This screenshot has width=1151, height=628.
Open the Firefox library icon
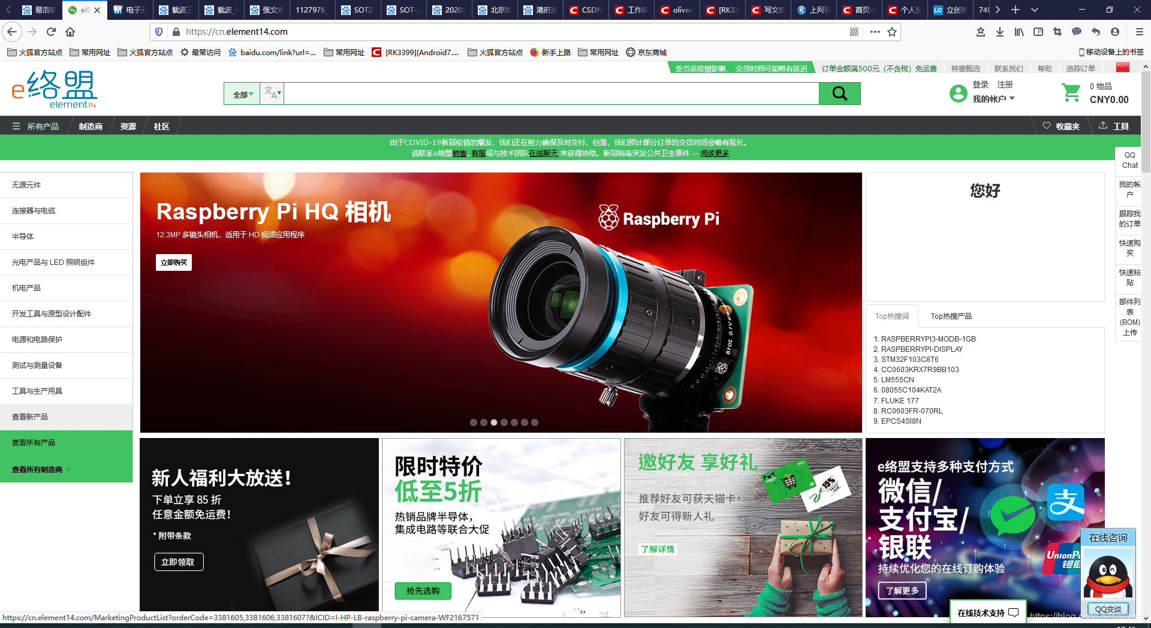click(x=1019, y=32)
